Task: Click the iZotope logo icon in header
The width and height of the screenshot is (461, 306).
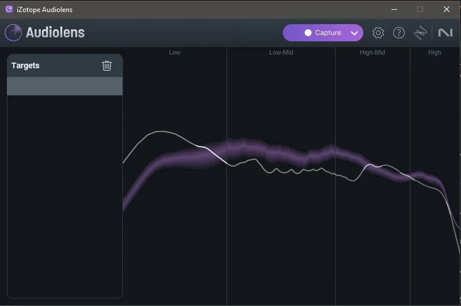Action: point(420,33)
